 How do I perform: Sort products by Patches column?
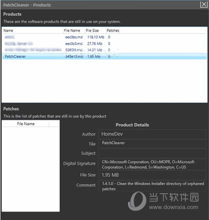tap(113, 30)
